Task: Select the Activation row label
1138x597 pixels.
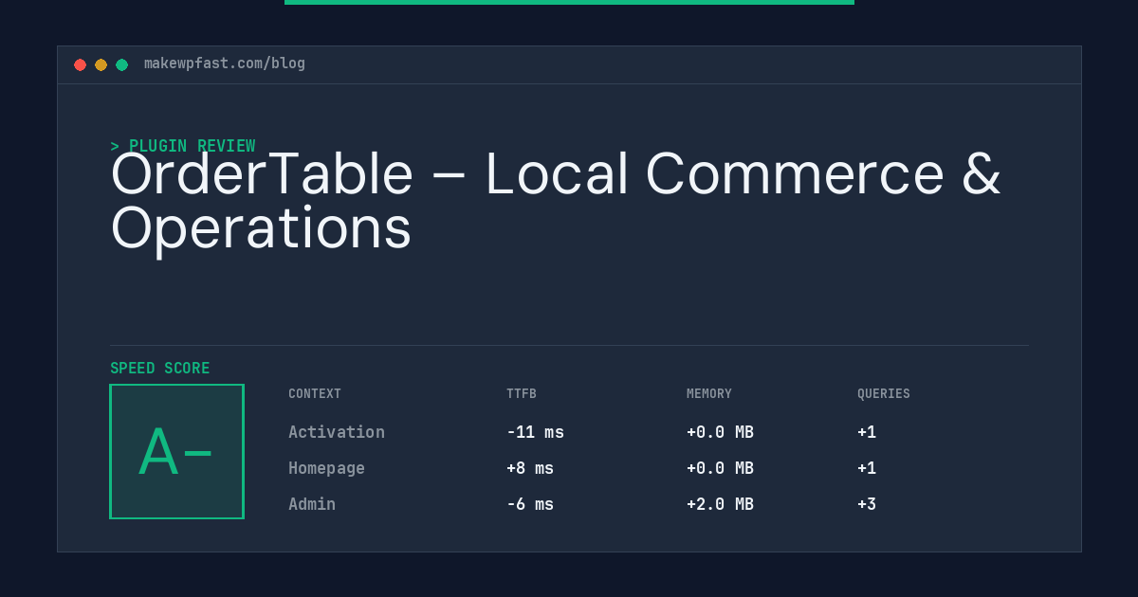Action: pos(337,432)
